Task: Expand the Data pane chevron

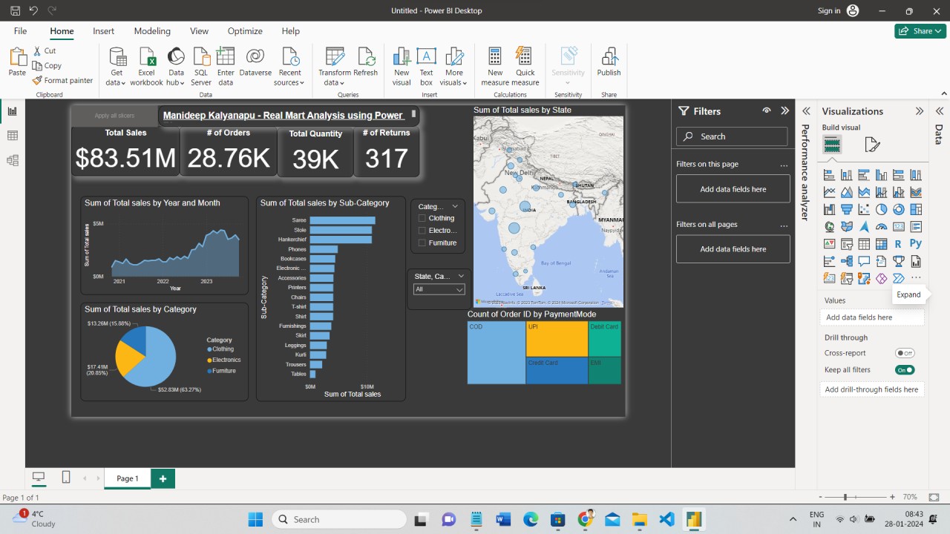Action: pyautogui.click(x=940, y=111)
